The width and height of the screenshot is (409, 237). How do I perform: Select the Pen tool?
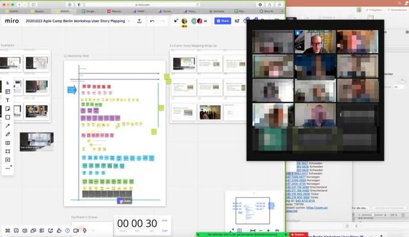8,134
